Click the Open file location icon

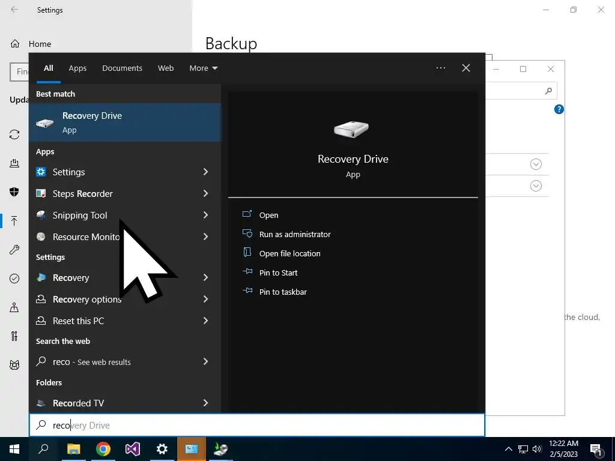(x=247, y=252)
